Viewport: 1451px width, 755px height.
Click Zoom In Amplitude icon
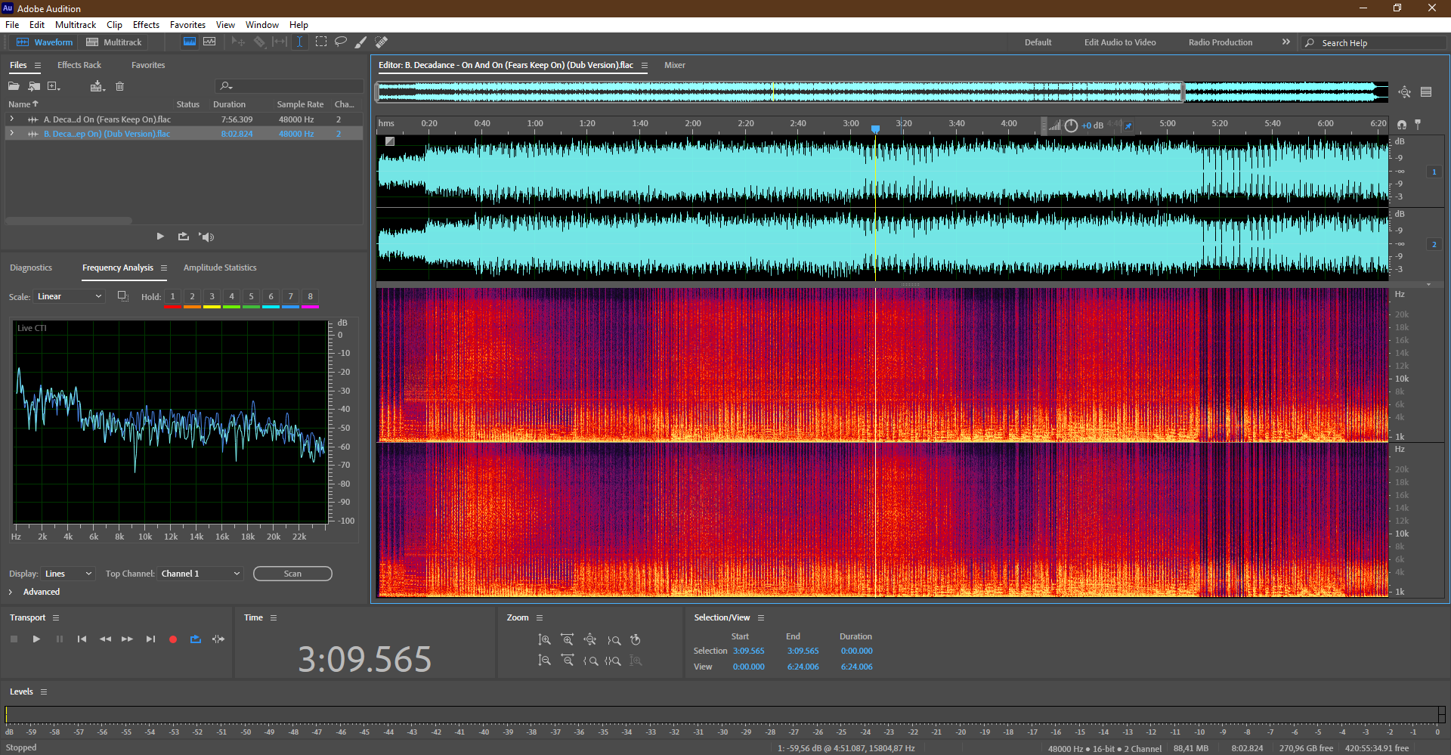(x=544, y=640)
